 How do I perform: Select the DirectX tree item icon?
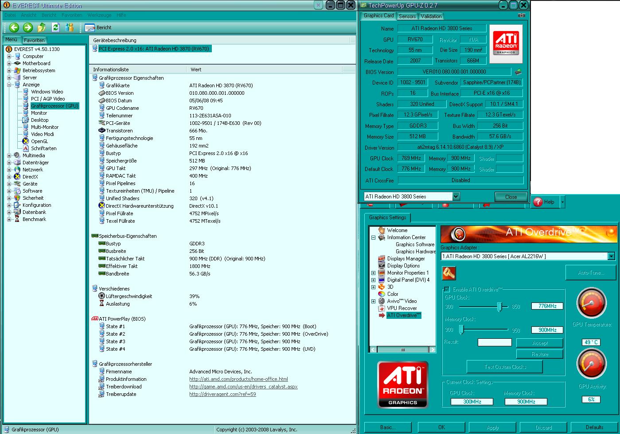pyautogui.click(x=17, y=177)
